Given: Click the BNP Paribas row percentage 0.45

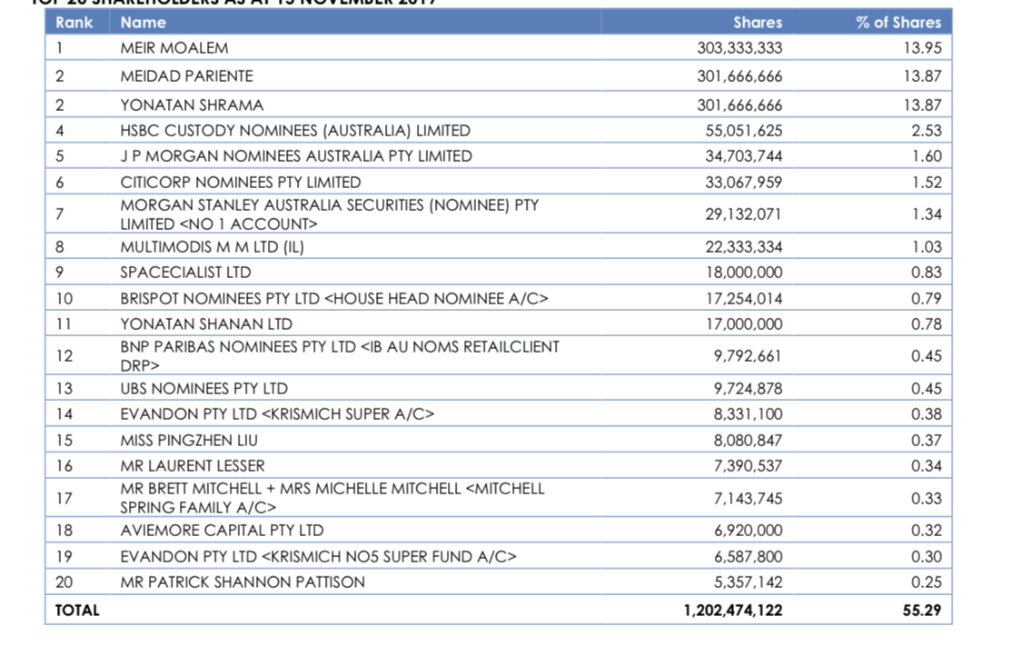Looking at the screenshot, I should (927, 356).
